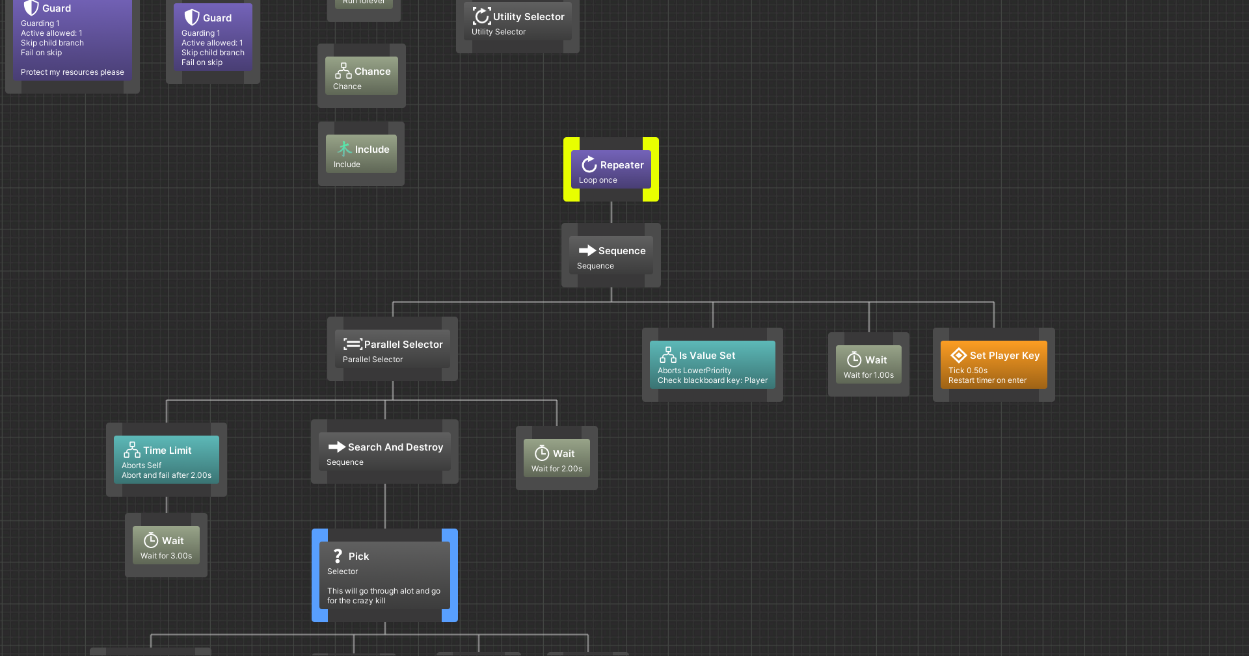Click the shield icon on the Guard node

(x=31, y=8)
